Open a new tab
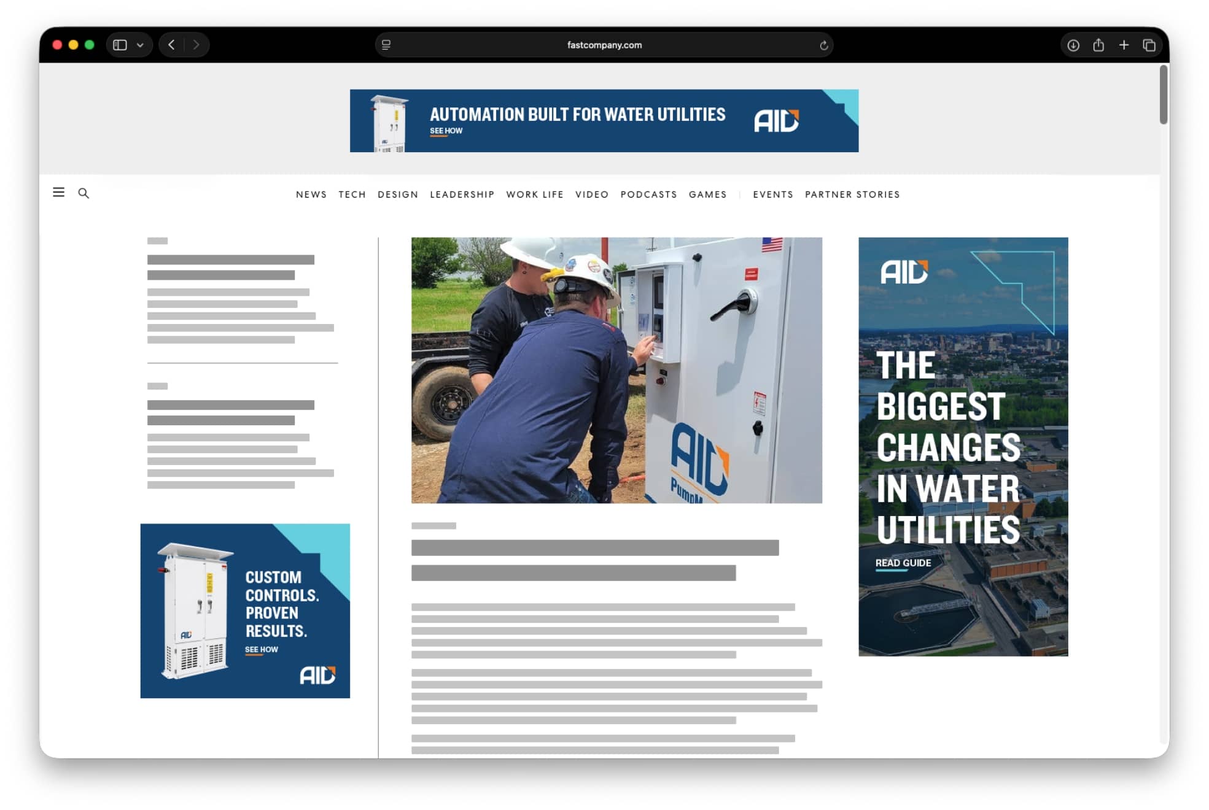The image size is (1209, 810). tap(1124, 45)
